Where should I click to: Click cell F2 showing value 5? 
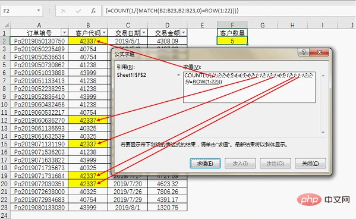click(x=232, y=41)
